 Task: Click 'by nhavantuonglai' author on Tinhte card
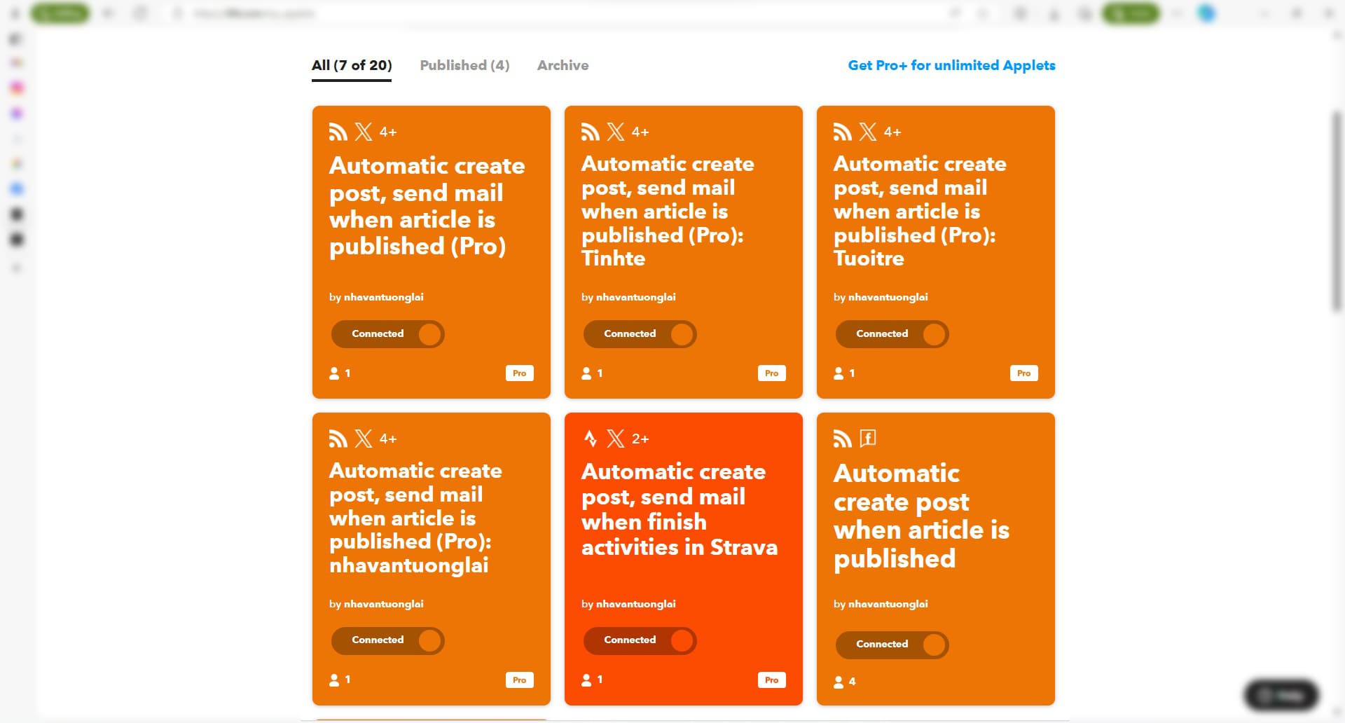pyautogui.click(x=628, y=297)
